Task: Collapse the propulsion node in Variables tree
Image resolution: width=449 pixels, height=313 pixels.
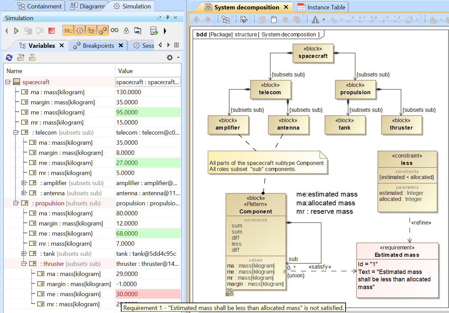Action: [x=16, y=203]
